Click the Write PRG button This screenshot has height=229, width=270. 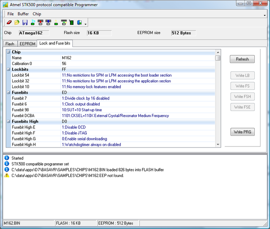pos(243,132)
